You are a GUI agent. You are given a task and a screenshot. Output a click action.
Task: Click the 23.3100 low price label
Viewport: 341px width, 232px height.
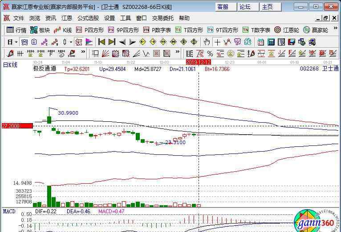pos(175,142)
